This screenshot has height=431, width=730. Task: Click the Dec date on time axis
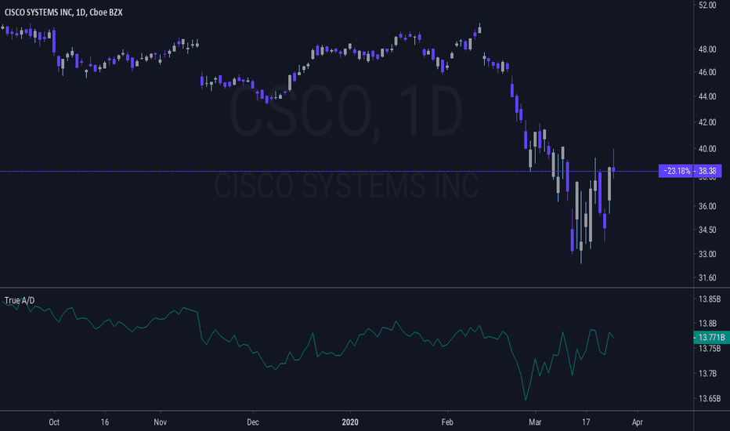pyautogui.click(x=253, y=422)
